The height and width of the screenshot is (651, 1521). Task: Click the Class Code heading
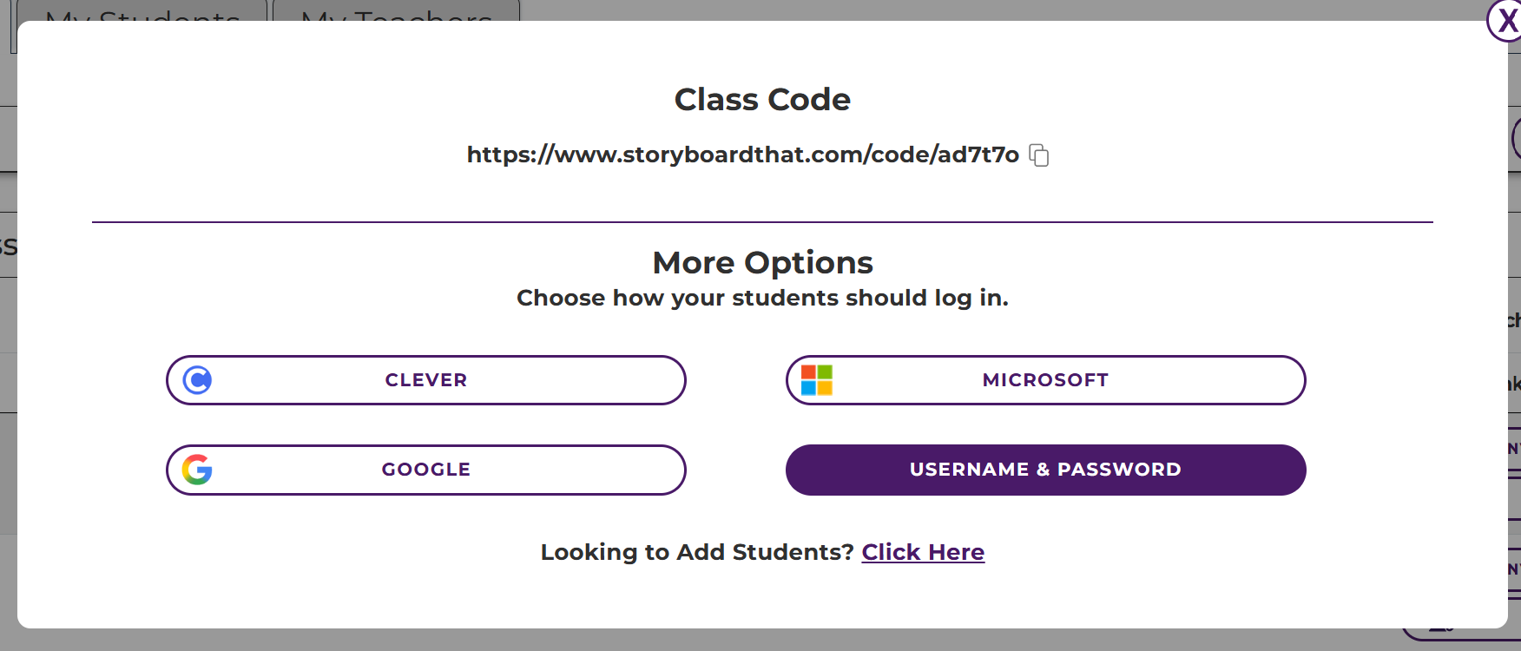pos(762,100)
